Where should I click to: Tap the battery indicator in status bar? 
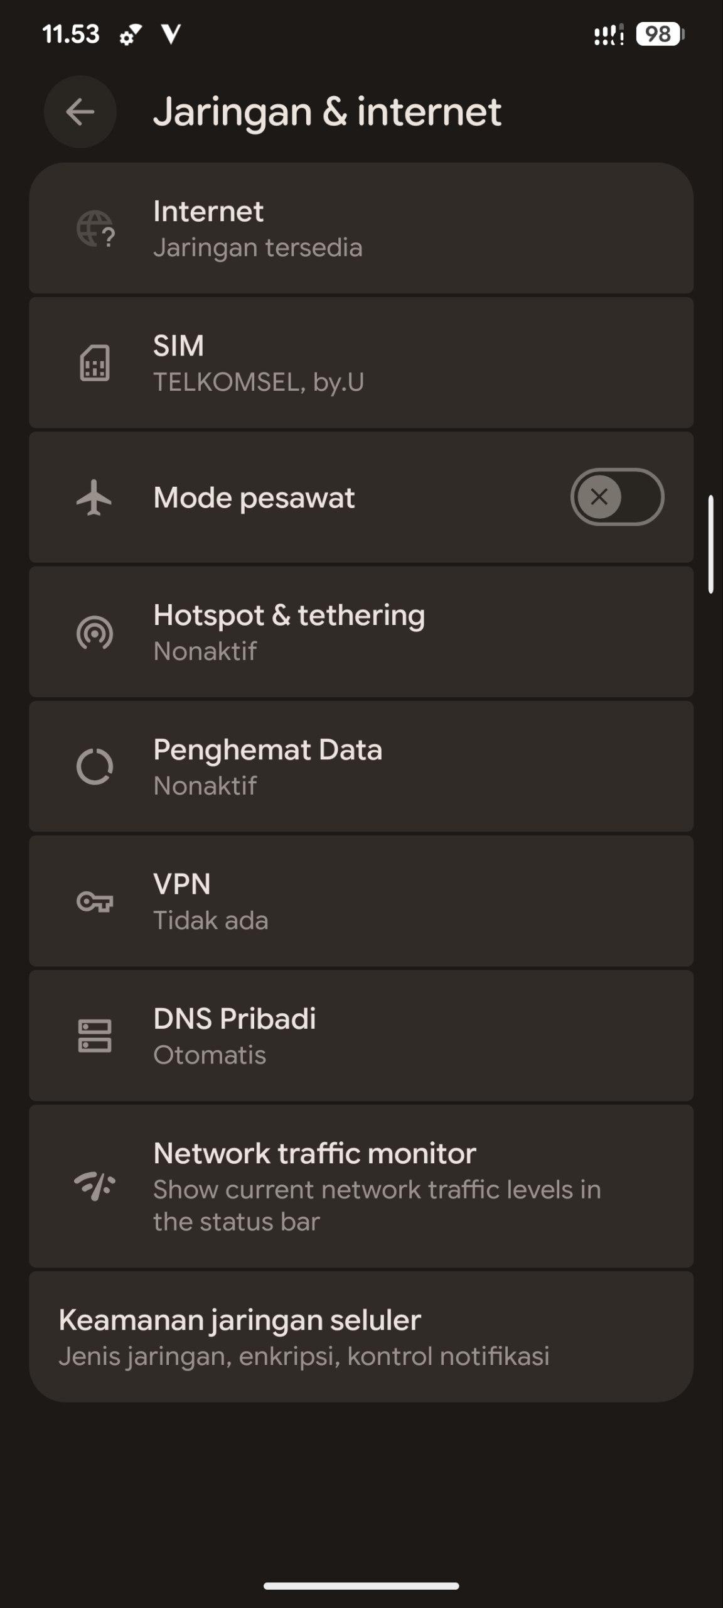pos(659,34)
